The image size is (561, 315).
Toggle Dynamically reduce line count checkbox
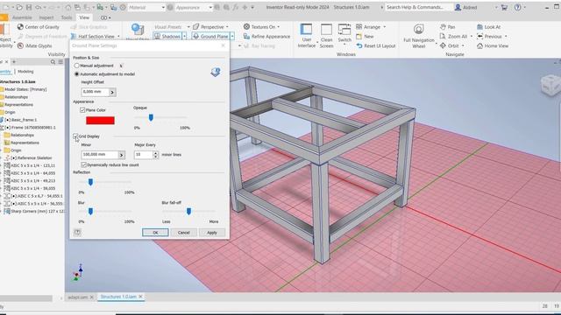tap(84, 164)
